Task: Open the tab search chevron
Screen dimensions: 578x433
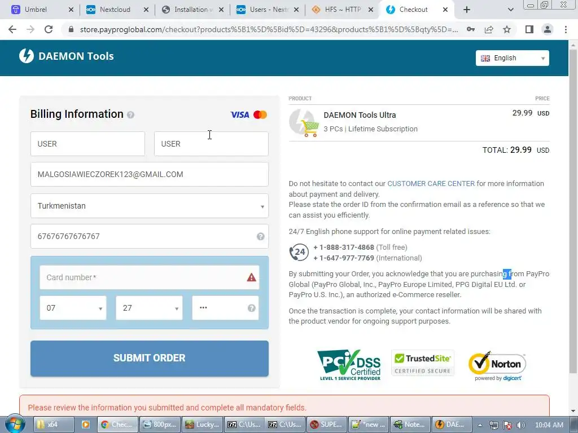Action: pyautogui.click(x=510, y=10)
